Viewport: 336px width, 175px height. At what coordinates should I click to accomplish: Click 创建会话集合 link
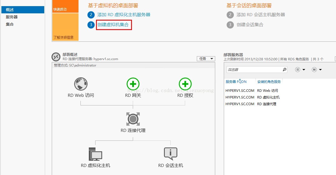tap(250, 25)
